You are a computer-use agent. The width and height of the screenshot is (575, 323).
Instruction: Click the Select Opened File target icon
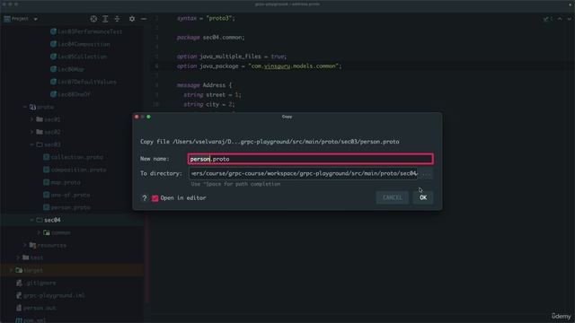click(93, 19)
